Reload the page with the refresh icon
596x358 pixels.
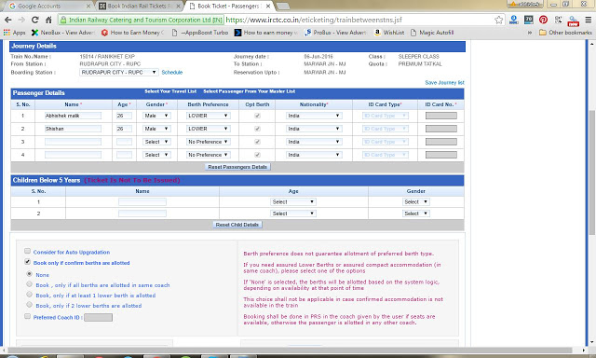click(35, 20)
